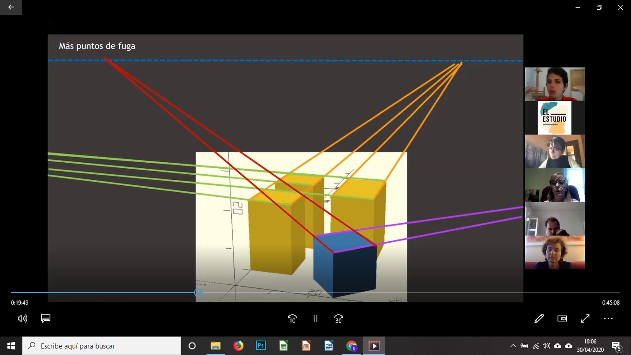Image resolution: width=631 pixels, height=355 pixels.
Task: Skip back 10 seconds
Action: pyautogui.click(x=292, y=318)
